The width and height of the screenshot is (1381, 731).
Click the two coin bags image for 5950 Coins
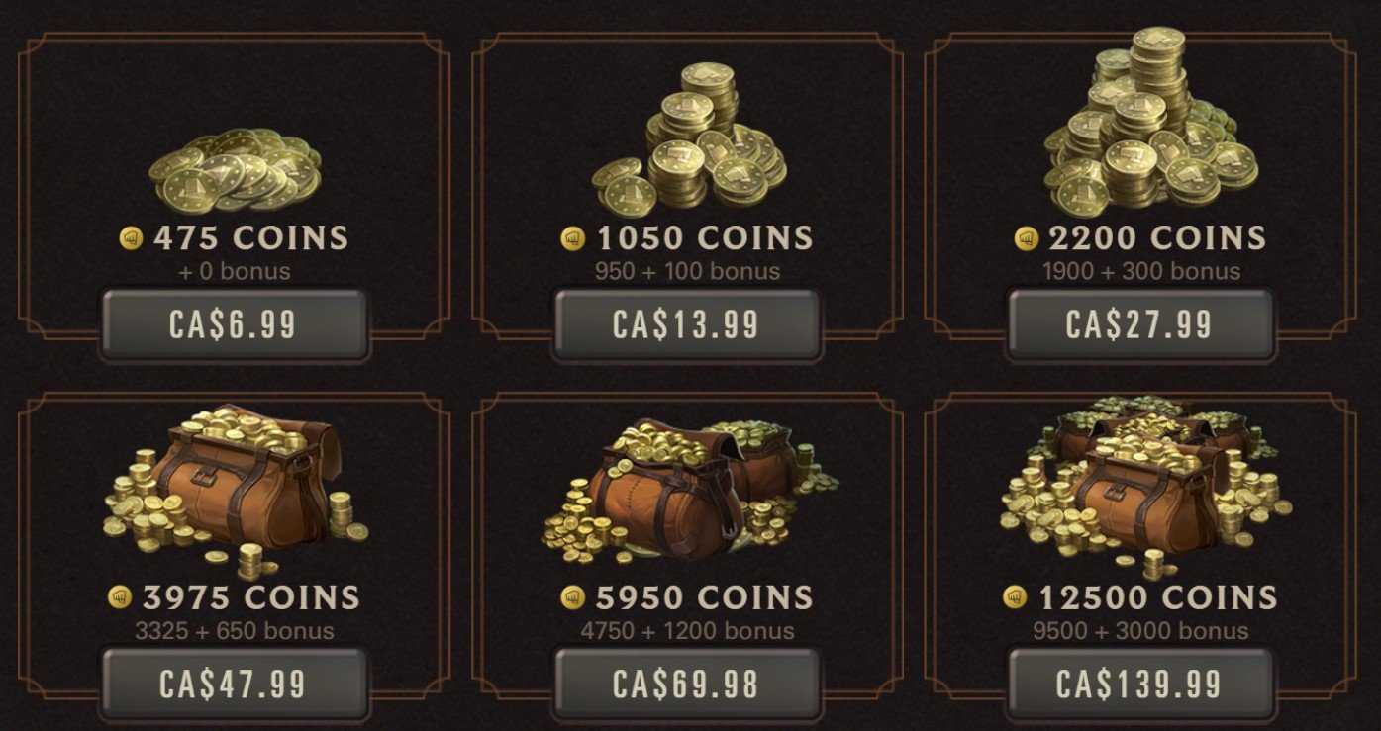point(690,491)
